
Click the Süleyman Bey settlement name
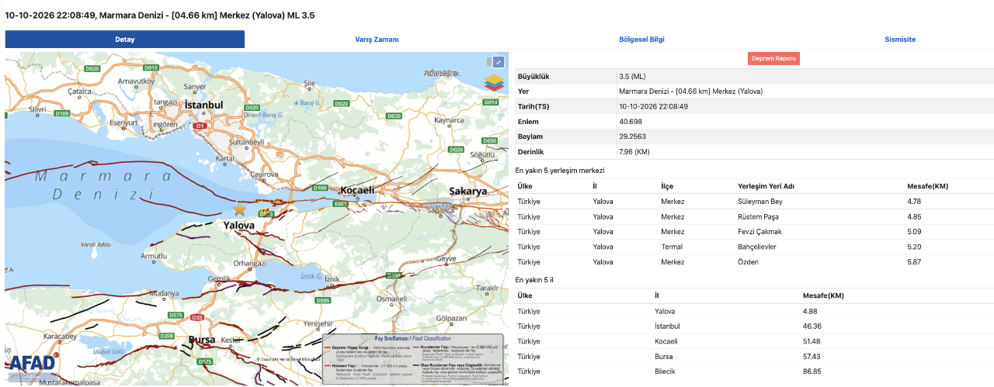(759, 202)
